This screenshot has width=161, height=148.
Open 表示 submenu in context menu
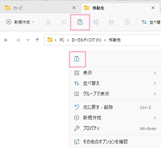pyautogui.click(x=115, y=73)
